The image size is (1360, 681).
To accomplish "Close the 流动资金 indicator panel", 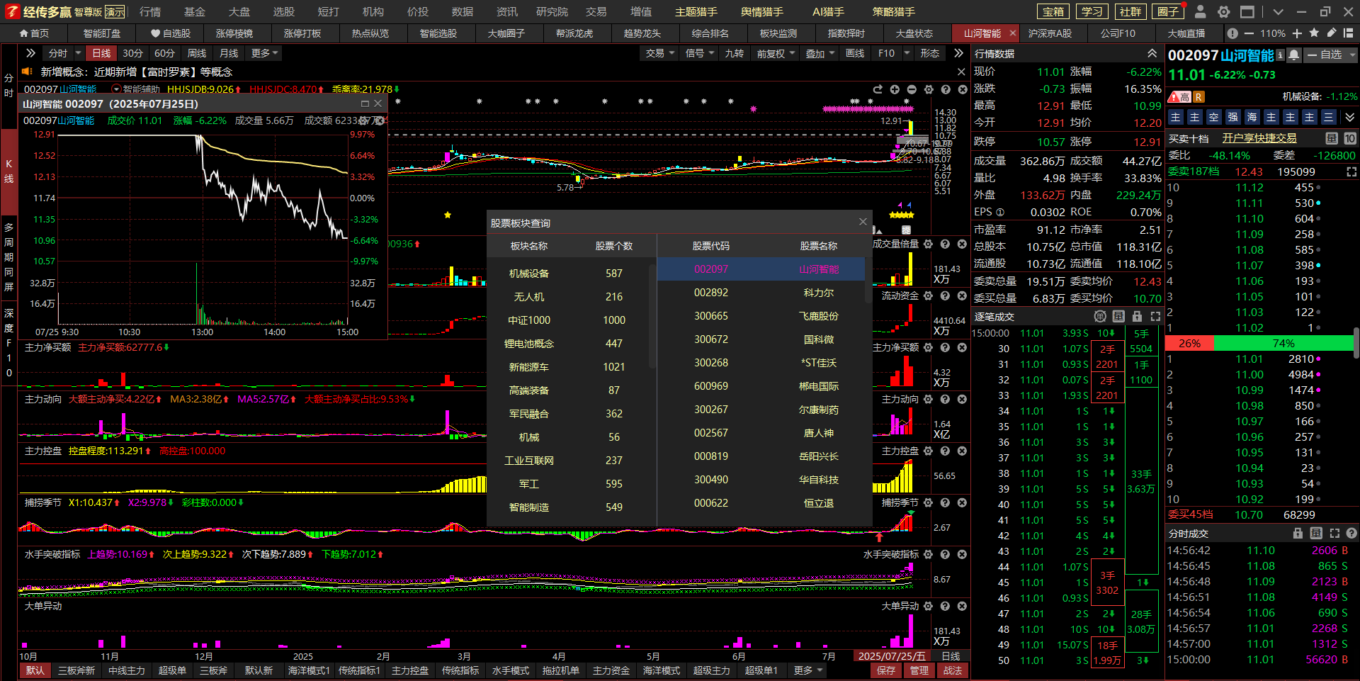I will coord(962,296).
